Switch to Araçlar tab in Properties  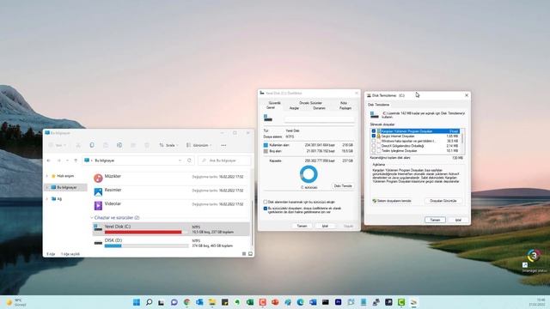[294, 108]
